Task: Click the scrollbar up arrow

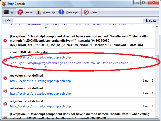Action: pyautogui.click(x=157, y=26)
